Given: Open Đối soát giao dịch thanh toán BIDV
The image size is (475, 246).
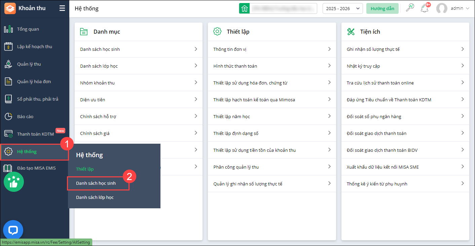Looking at the screenshot, I should pos(405,150).
